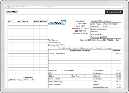
Task: Click the Order Placed Wed, 6/25 cell
Action: 97,25
